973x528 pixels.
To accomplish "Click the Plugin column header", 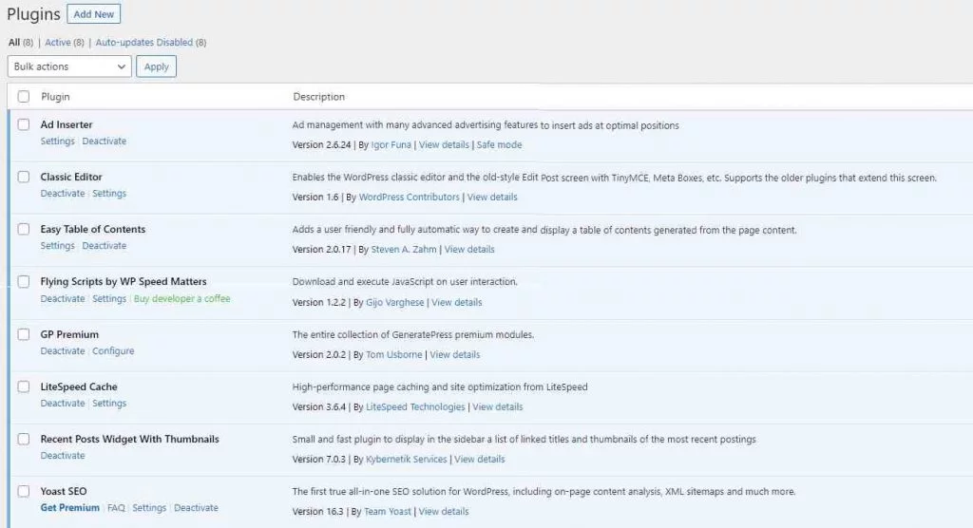I will point(55,96).
